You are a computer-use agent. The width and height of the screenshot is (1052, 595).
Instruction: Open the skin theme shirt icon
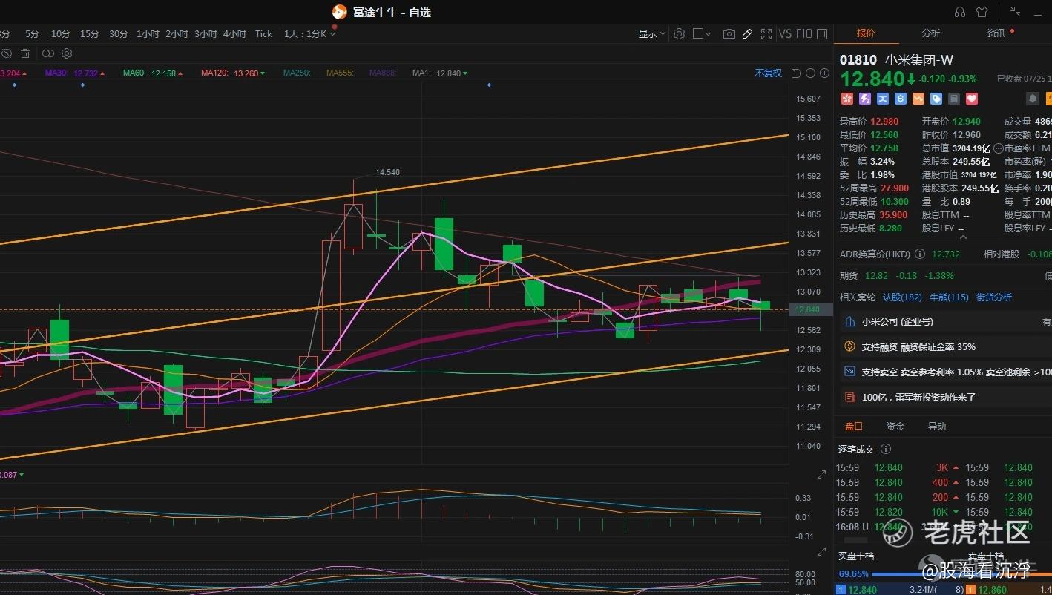[982, 12]
